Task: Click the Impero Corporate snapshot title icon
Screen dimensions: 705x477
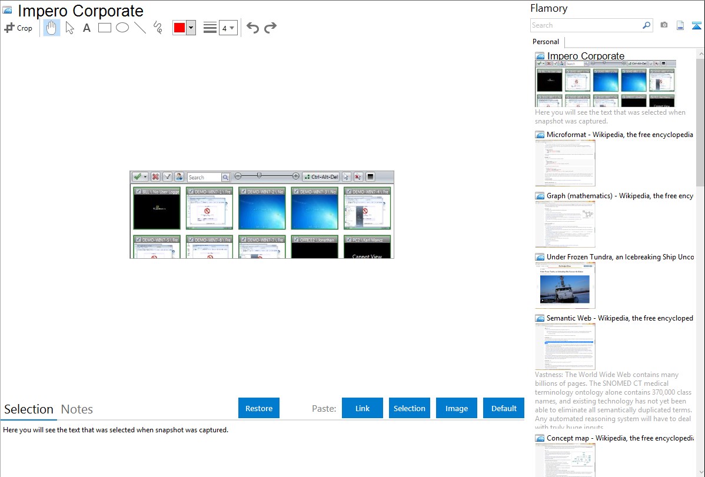Action: coord(8,10)
